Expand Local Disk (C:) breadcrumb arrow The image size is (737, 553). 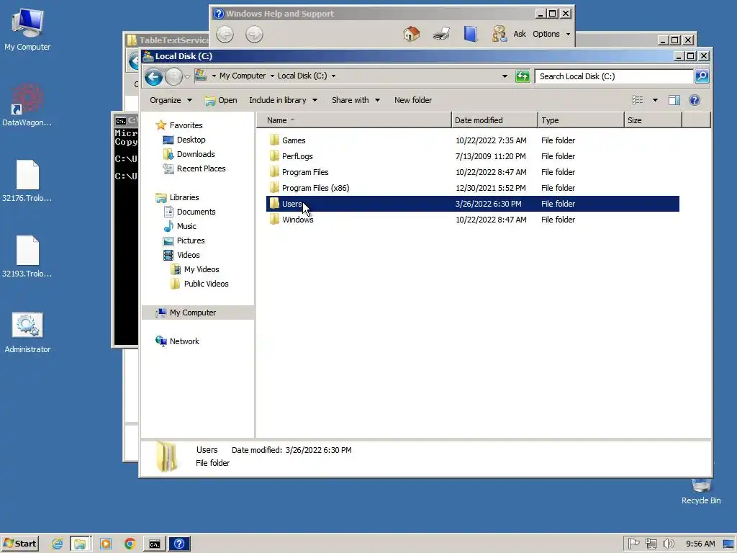coord(333,76)
